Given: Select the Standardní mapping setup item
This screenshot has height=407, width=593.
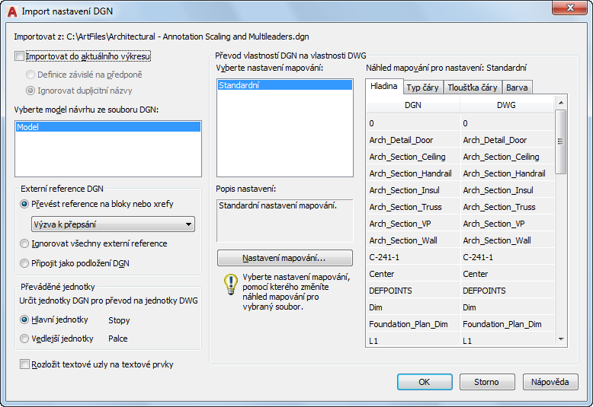Looking at the screenshot, I should tap(285, 85).
